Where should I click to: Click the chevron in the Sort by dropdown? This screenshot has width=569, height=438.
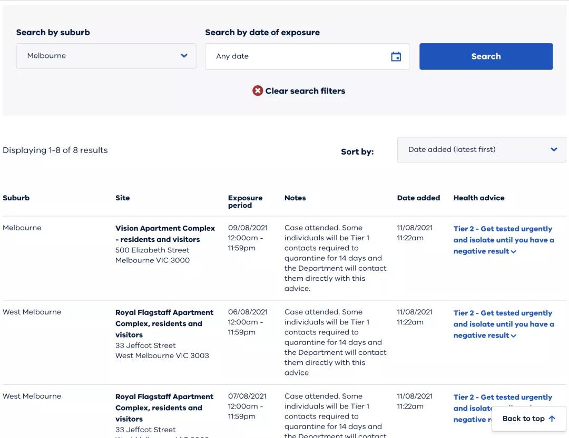tap(554, 149)
